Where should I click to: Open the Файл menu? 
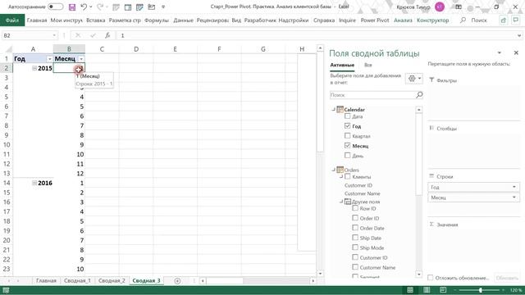point(12,20)
